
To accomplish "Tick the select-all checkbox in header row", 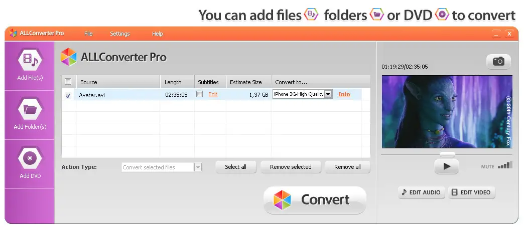I will pos(68,82).
